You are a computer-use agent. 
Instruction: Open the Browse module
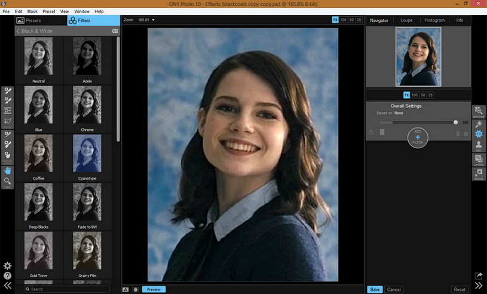tap(479, 112)
